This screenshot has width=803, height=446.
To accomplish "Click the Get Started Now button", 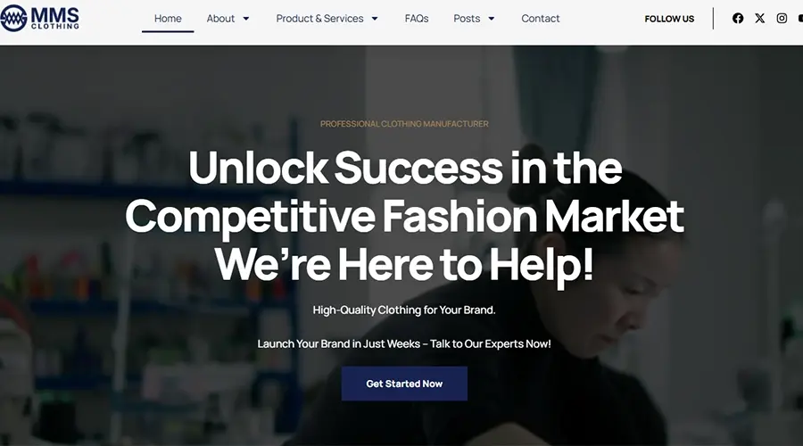I will [404, 384].
